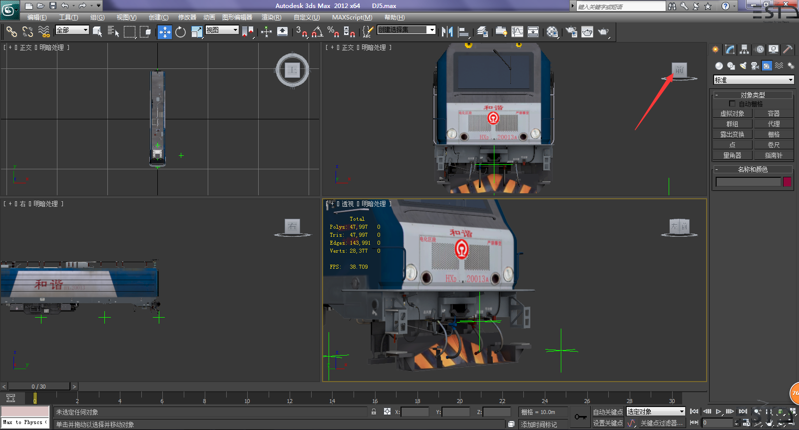This screenshot has width=799, height=430.
Task: Toggle the Angle Snap button
Action: [317, 32]
